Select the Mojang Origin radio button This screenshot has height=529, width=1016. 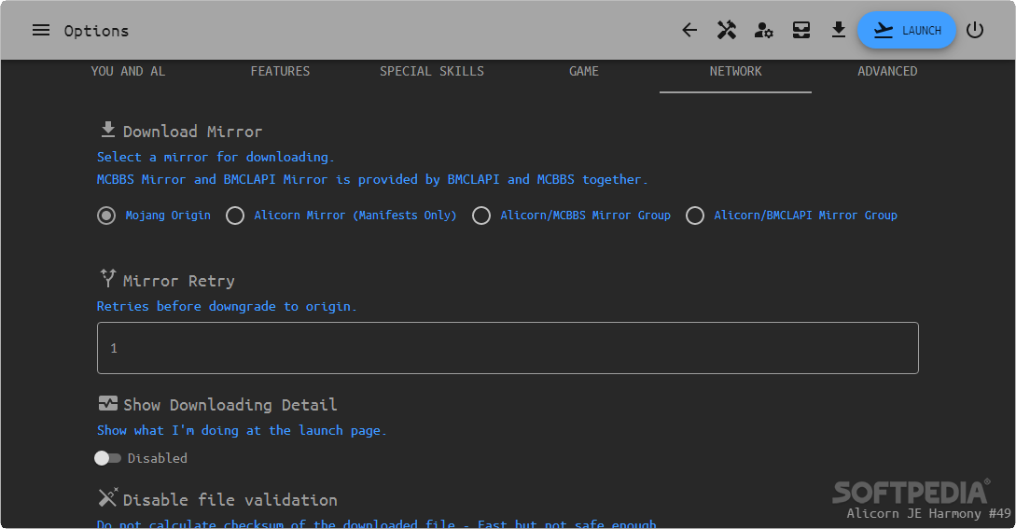coord(106,216)
